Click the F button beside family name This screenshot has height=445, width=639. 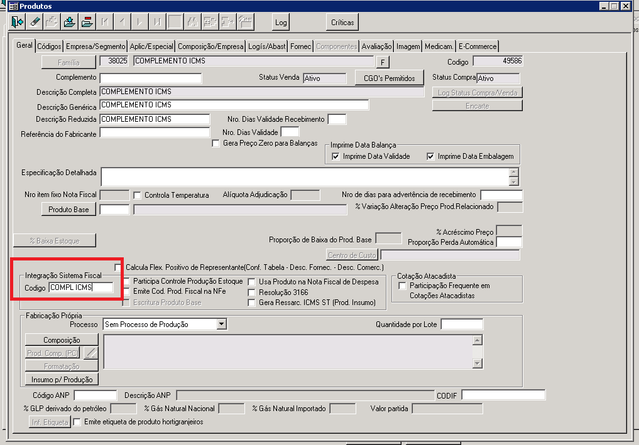click(x=382, y=62)
